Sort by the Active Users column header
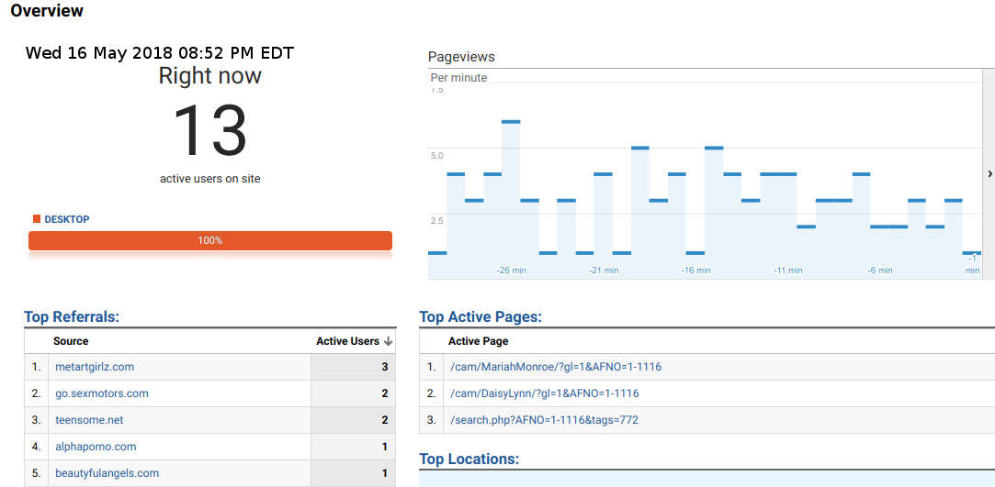This screenshot has height=487, width=995. pyautogui.click(x=347, y=341)
